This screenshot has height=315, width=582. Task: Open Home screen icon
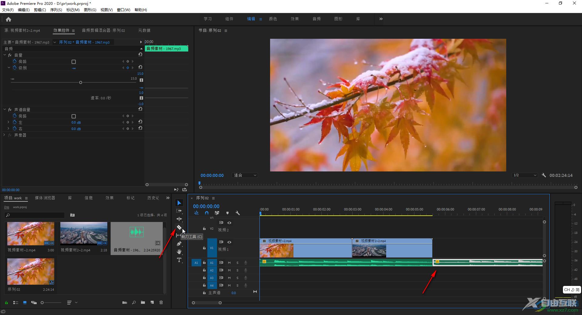click(8, 19)
